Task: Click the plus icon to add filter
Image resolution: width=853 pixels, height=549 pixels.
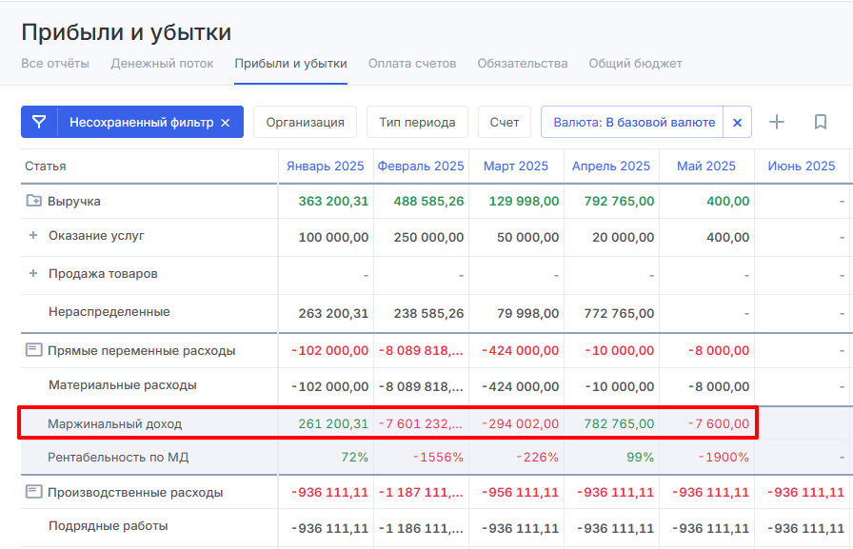Action: 777,122
